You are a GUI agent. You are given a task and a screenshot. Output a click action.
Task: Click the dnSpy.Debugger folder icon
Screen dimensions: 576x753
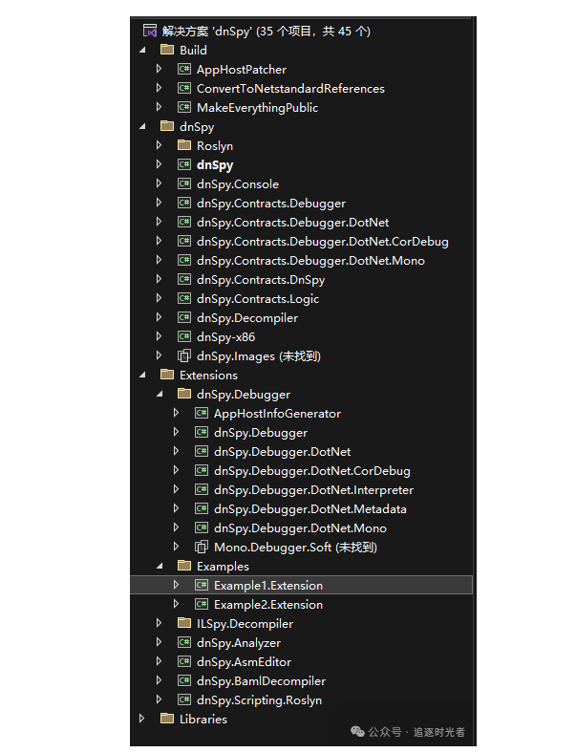point(184,394)
